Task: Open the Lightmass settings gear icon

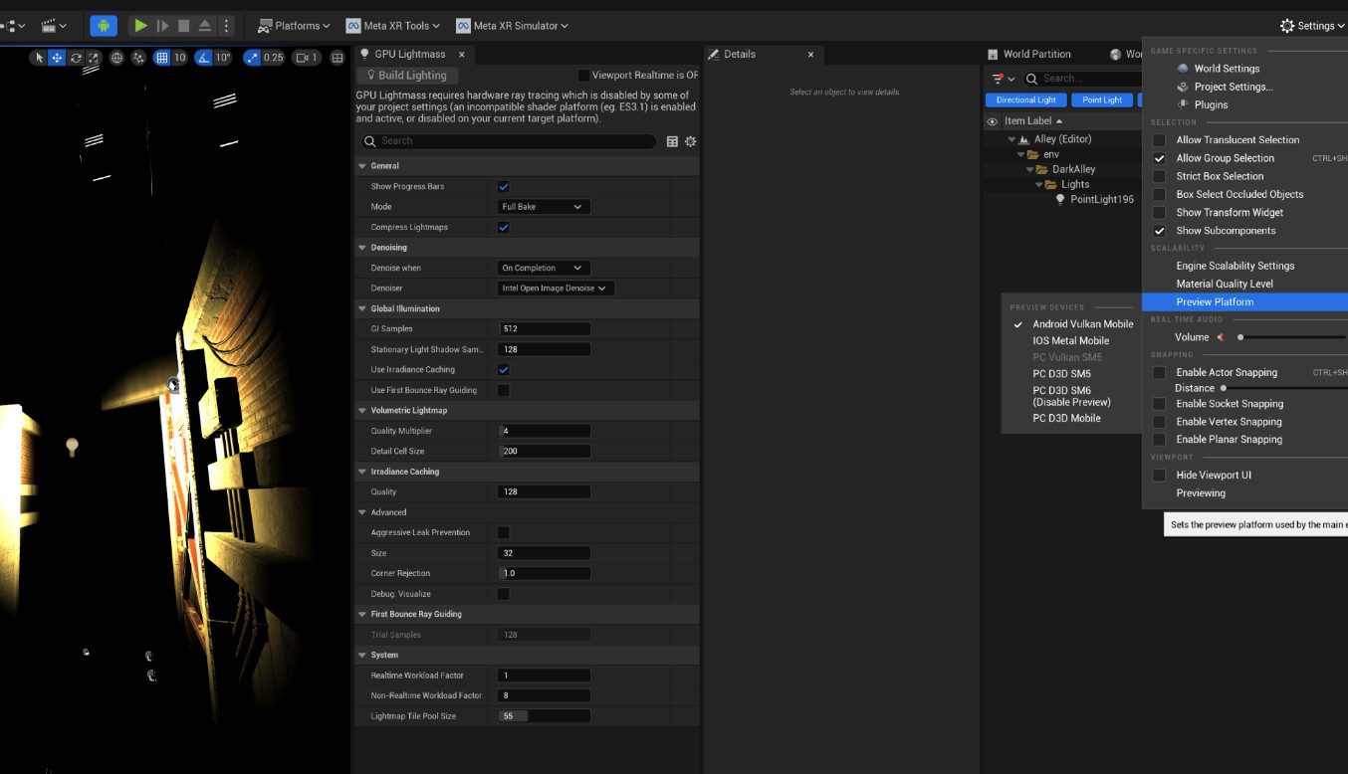Action: click(x=690, y=141)
